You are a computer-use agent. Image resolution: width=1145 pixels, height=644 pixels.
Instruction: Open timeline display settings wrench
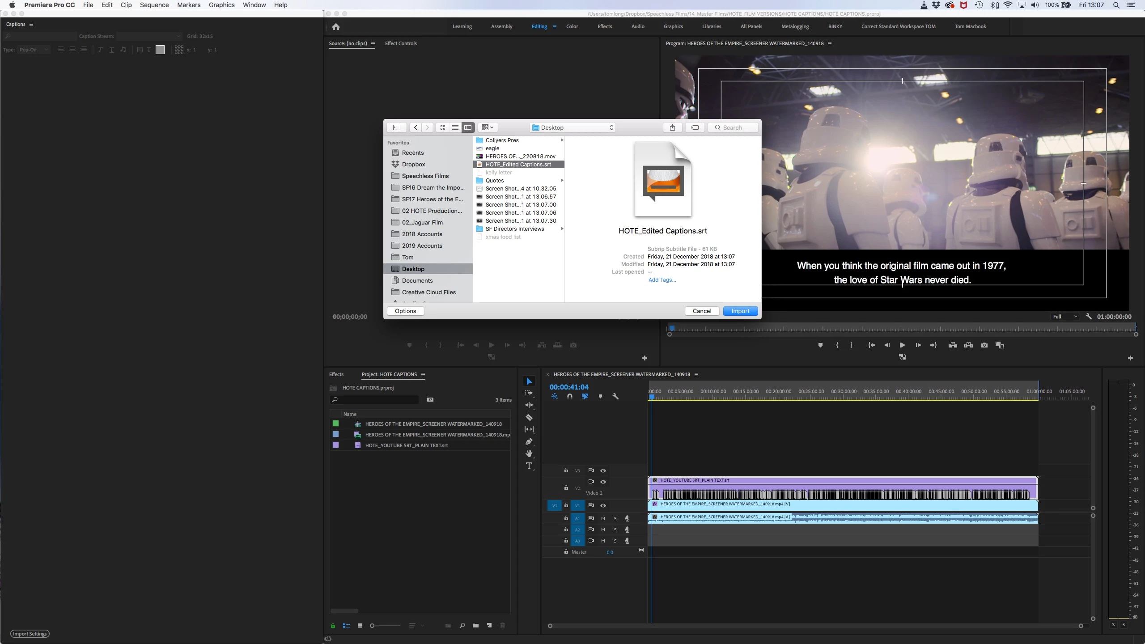[615, 396]
